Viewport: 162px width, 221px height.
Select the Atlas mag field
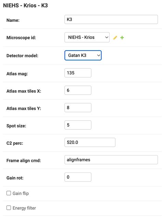78,73
